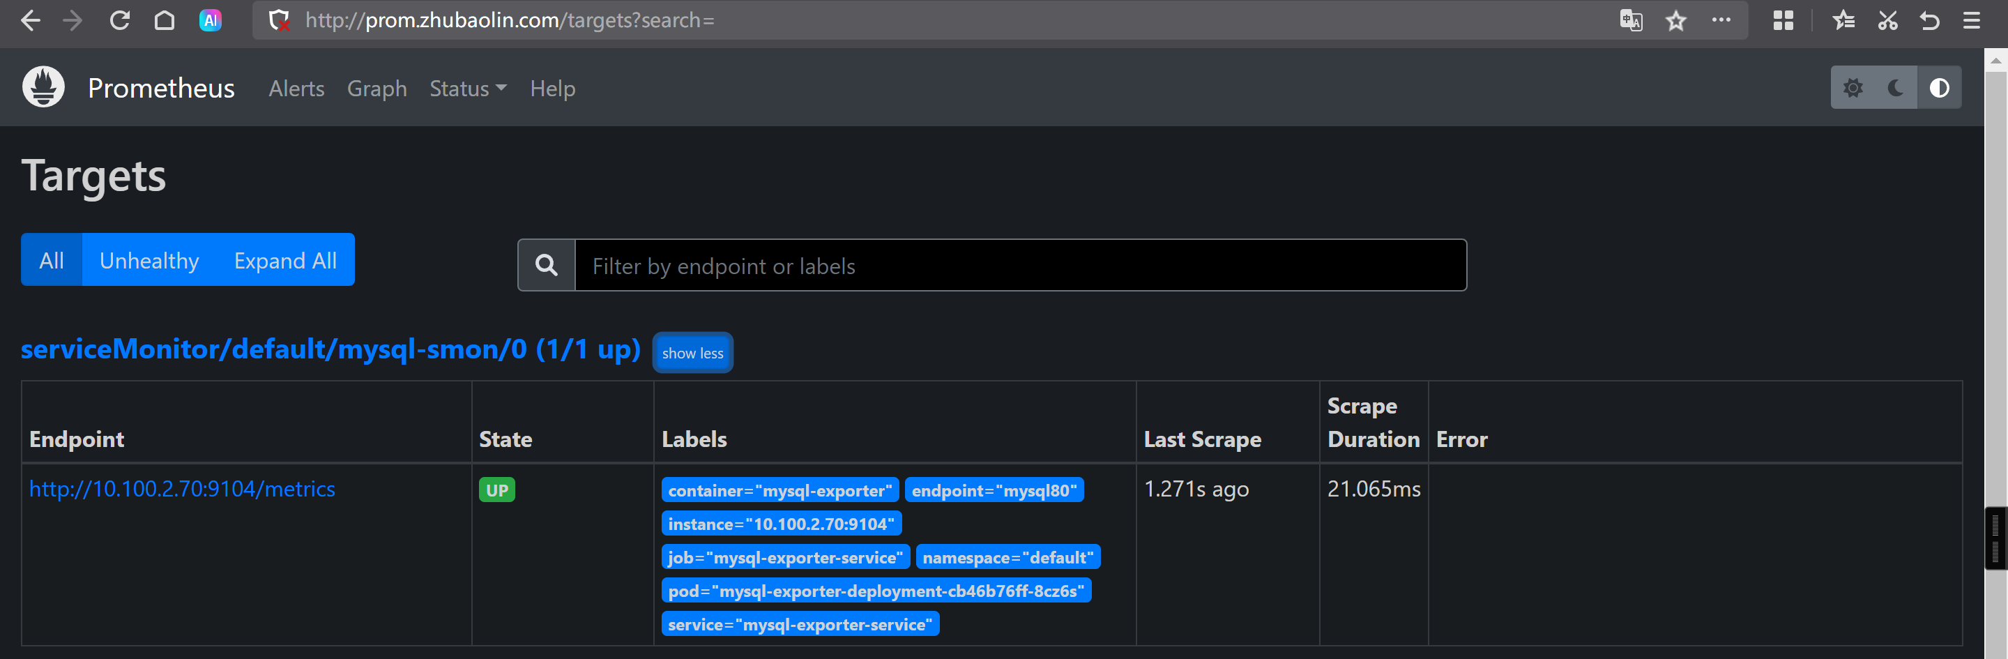The image size is (2008, 659).
Task: Click the Prometheus flame logo
Action: click(x=44, y=86)
